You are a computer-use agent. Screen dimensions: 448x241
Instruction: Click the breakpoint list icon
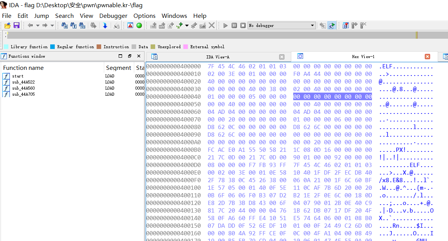346,25
